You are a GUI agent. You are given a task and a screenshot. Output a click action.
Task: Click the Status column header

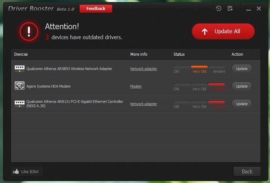(x=179, y=54)
